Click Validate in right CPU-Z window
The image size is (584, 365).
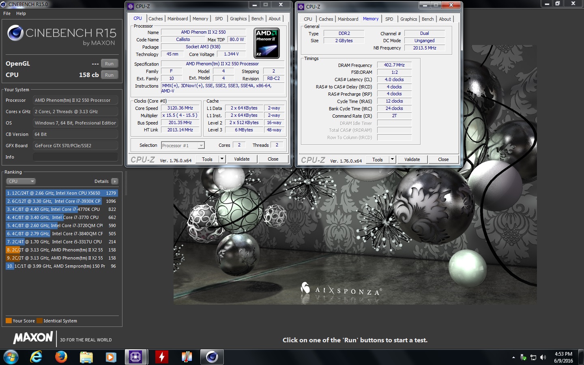coord(412,160)
